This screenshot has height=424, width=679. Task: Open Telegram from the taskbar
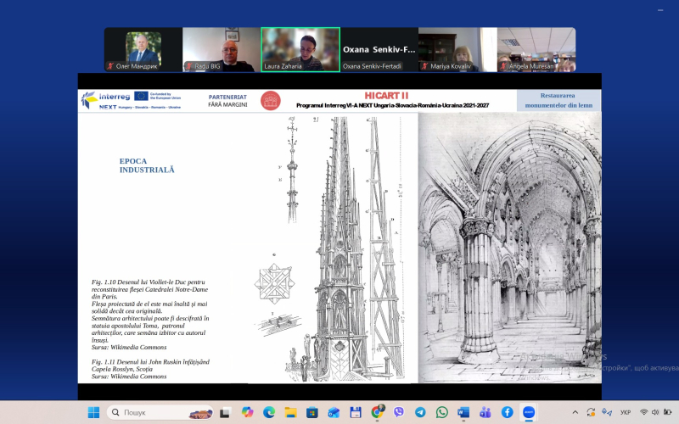420,412
